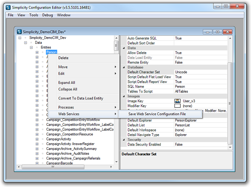Image resolution: width=251 pixels, height=187 pixels.
Task: Edit the Tables To Script value
Action: [201, 91]
